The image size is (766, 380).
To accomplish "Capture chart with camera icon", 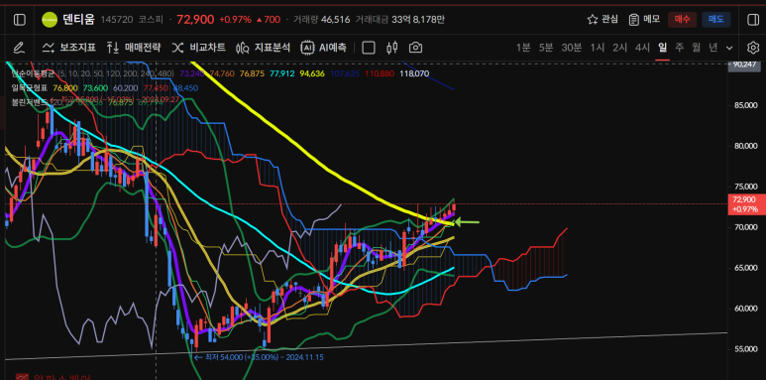I will click(x=415, y=48).
